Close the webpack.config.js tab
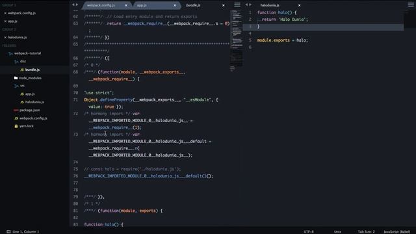This screenshot has height=234, width=416. (x=126, y=5)
